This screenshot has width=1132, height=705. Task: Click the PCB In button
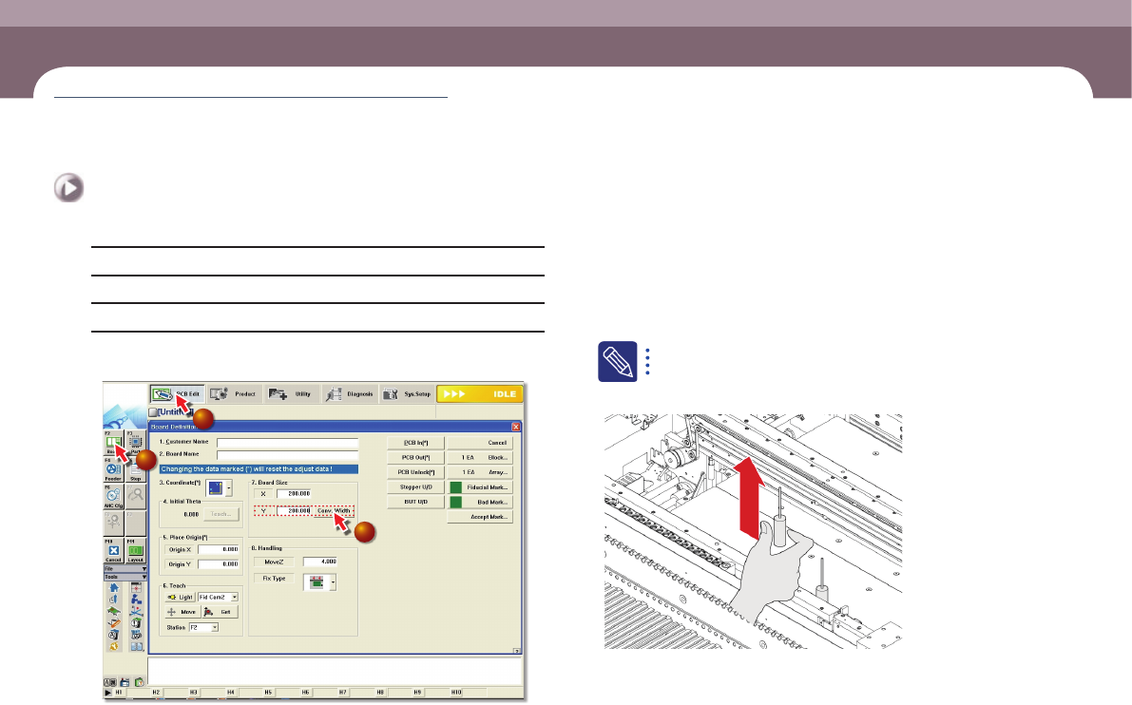416,443
